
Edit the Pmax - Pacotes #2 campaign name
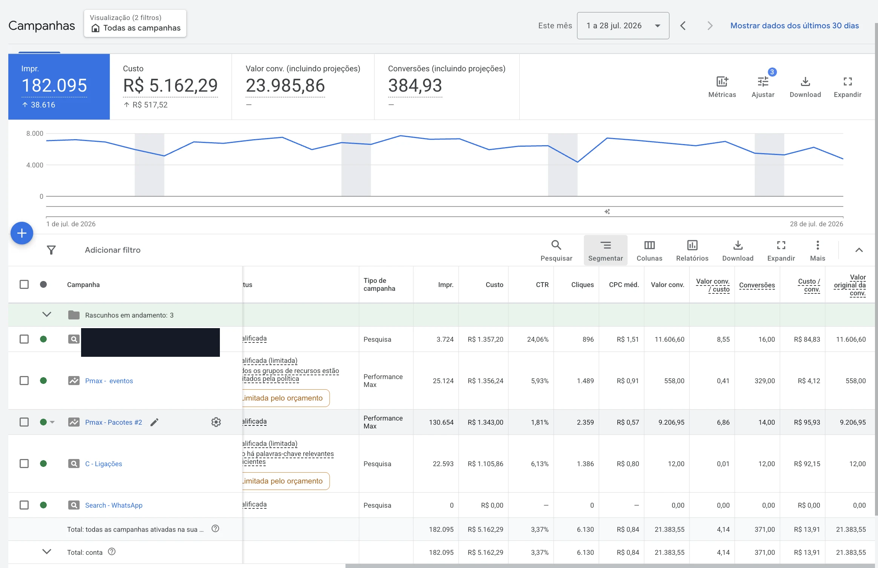coord(154,422)
